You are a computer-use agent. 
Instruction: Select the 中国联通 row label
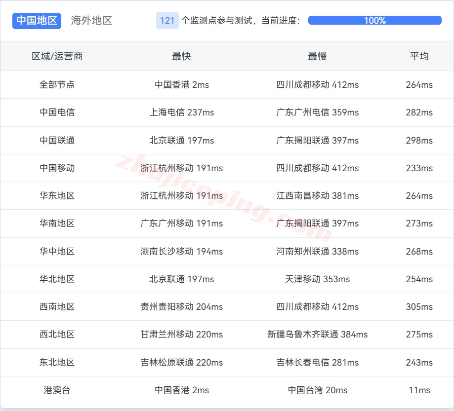(x=57, y=140)
